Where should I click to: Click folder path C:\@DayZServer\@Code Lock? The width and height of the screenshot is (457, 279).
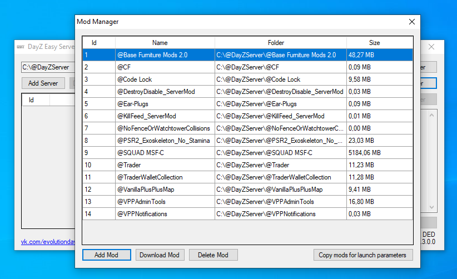point(281,79)
